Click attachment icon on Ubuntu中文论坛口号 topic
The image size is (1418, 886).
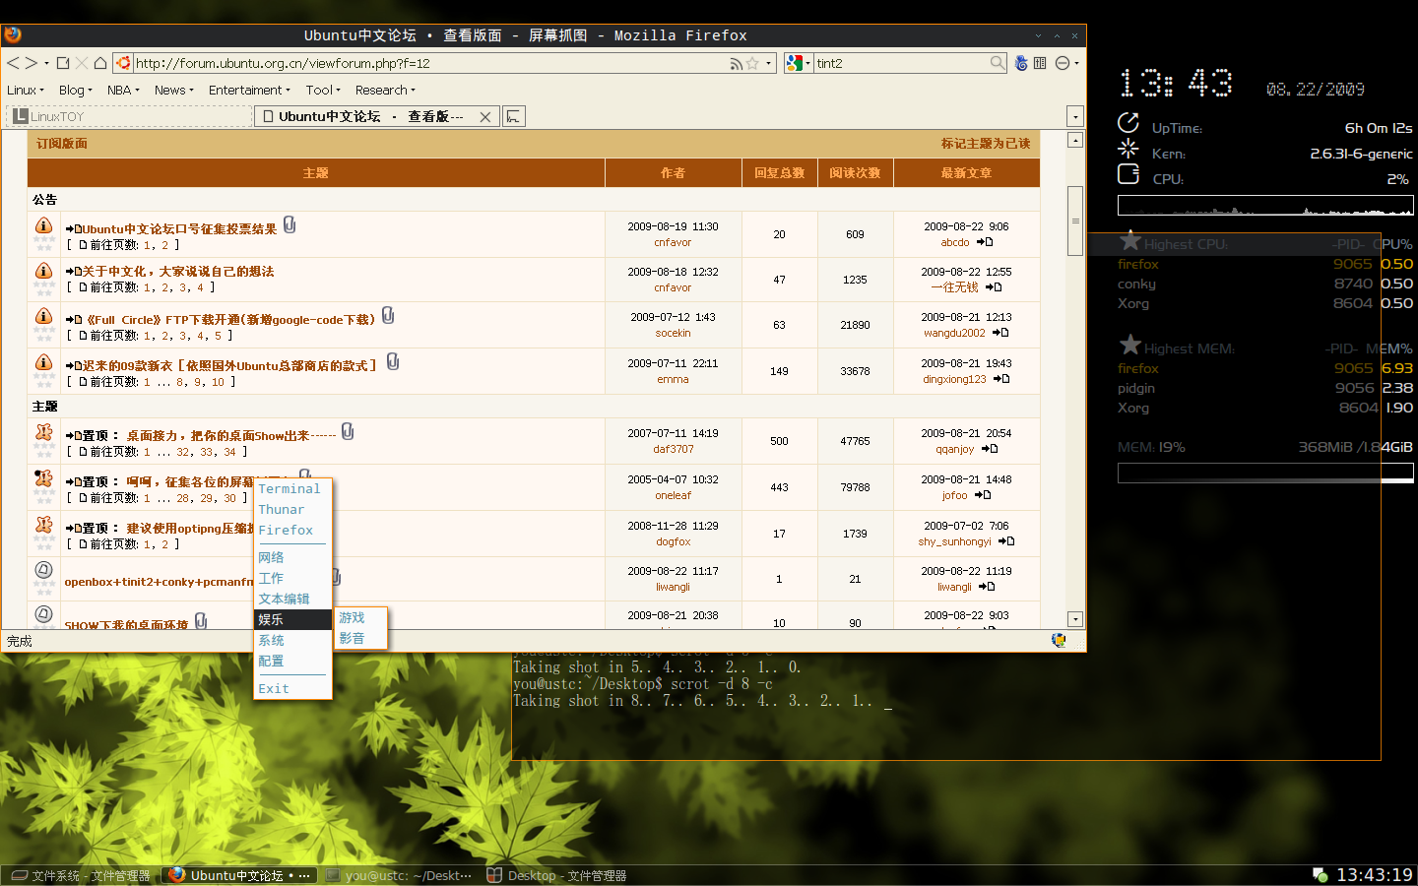tap(290, 224)
